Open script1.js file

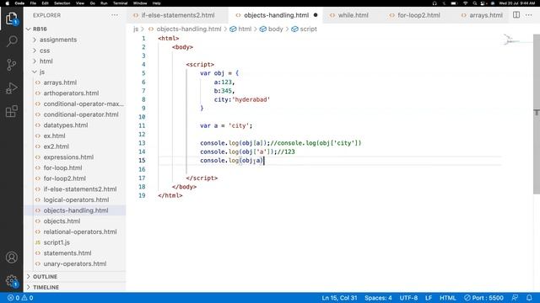click(75, 242)
